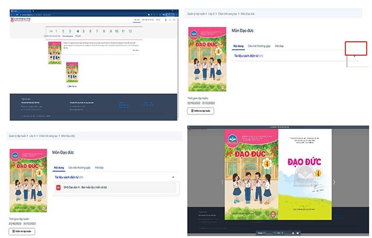This screenshot has height=238, width=372.
Task: Go to previous page in book viewer
Action: tap(221, 182)
